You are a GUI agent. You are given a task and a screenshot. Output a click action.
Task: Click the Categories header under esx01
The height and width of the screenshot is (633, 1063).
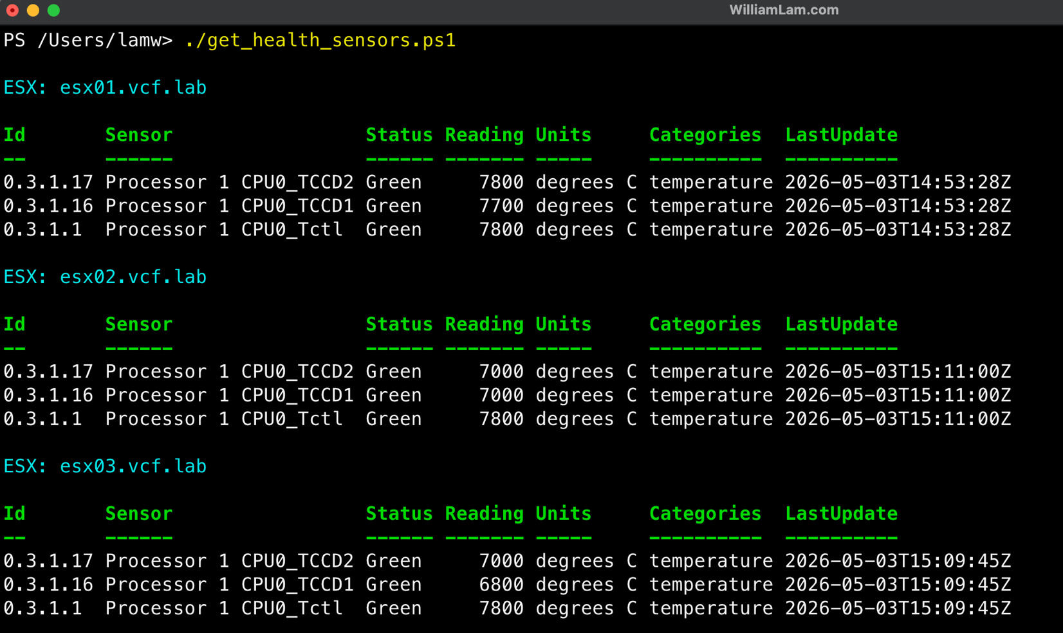pyautogui.click(x=705, y=135)
